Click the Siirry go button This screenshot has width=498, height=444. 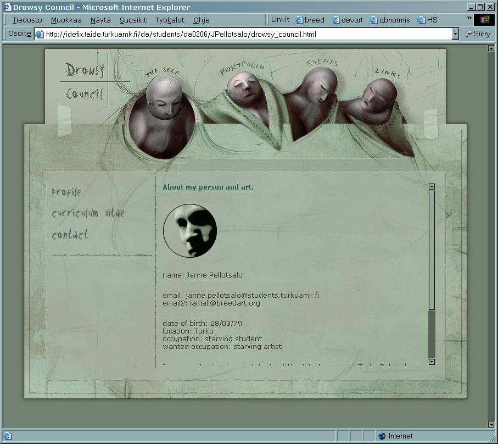pos(478,34)
